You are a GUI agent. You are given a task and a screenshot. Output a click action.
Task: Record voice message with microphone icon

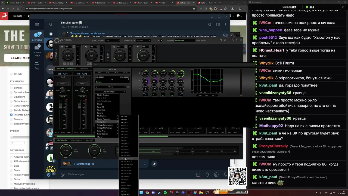(x=225, y=174)
